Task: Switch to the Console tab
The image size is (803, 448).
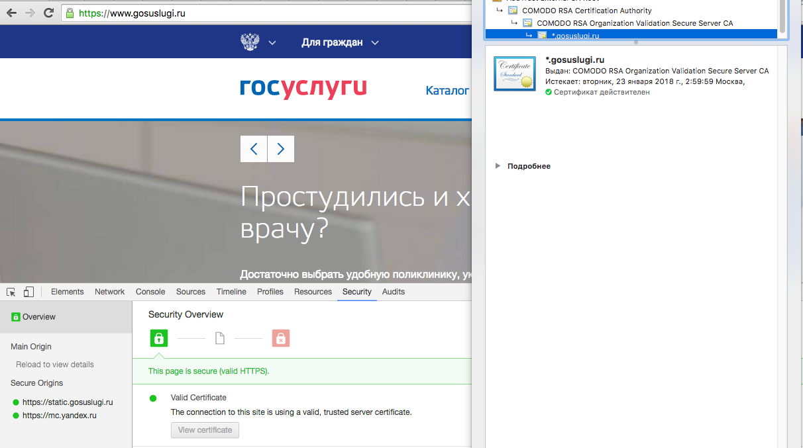Action: point(150,292)
